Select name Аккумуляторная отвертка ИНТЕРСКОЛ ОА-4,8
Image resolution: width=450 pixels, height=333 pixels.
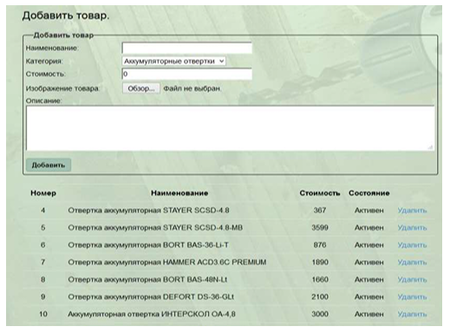tap(152, 314)
